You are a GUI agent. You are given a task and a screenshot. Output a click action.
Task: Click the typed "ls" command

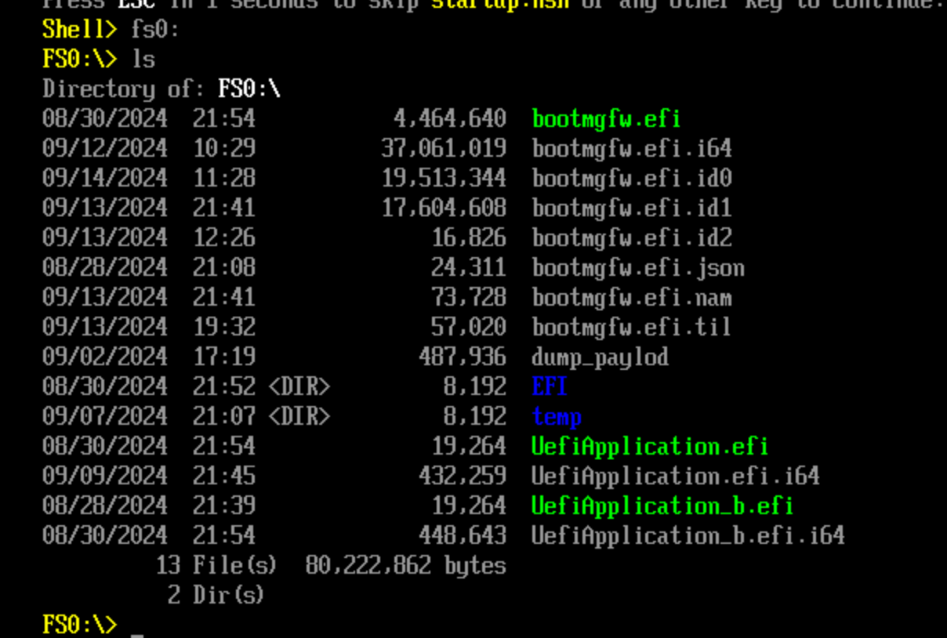(x=143, y=60)
